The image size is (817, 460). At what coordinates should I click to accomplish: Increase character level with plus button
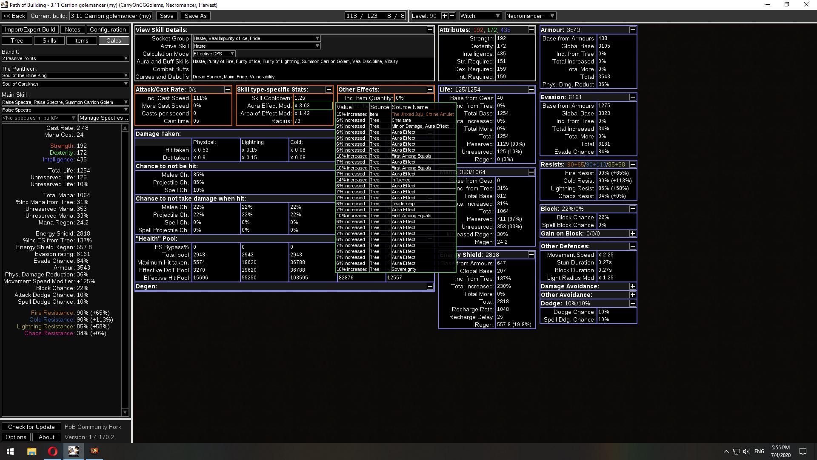tap(444, 16)
